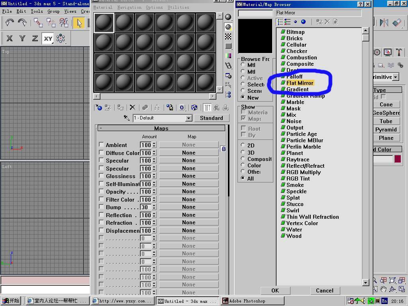Click the Pyramid primitive button
This screenshot has width=408, height=306.
386,129
